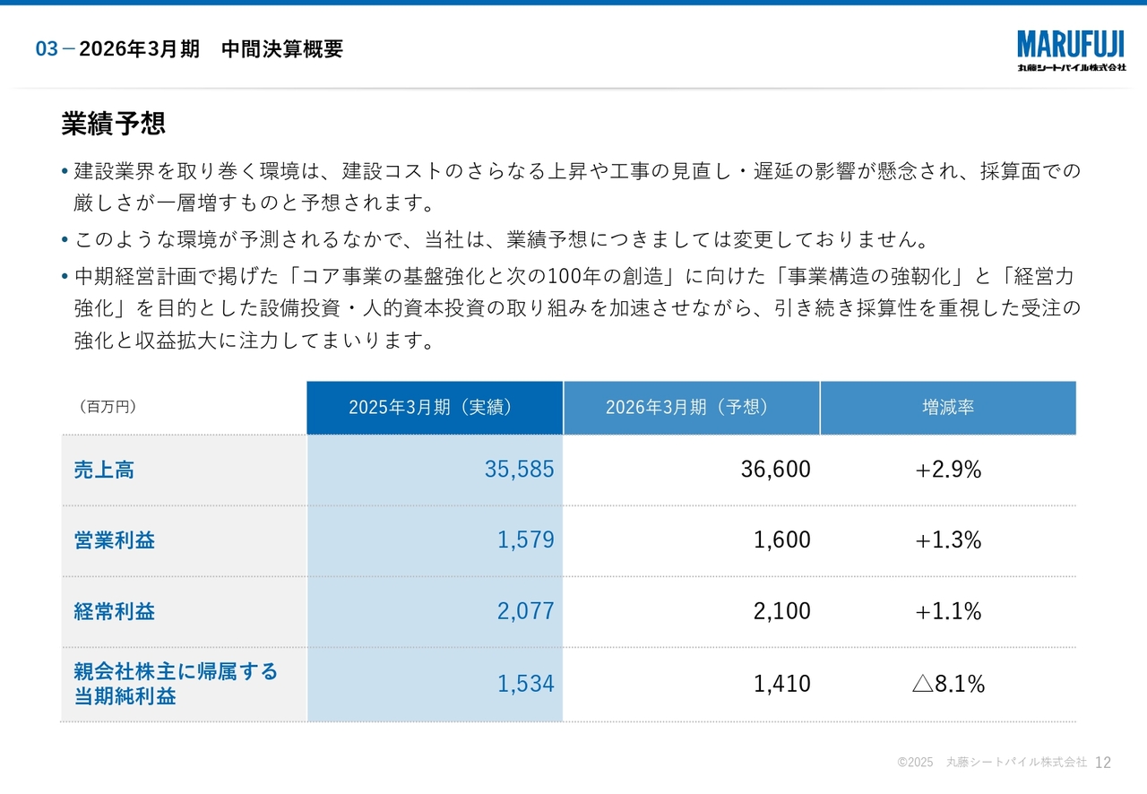The image size is (1147, 794).
Task: Click the MARUFUJI logo
Action: 1071,50
